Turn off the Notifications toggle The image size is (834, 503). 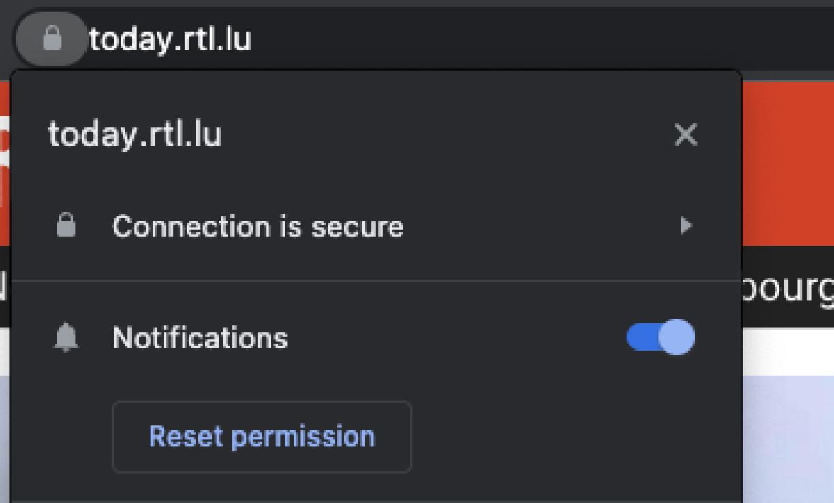tap(660, 338)
